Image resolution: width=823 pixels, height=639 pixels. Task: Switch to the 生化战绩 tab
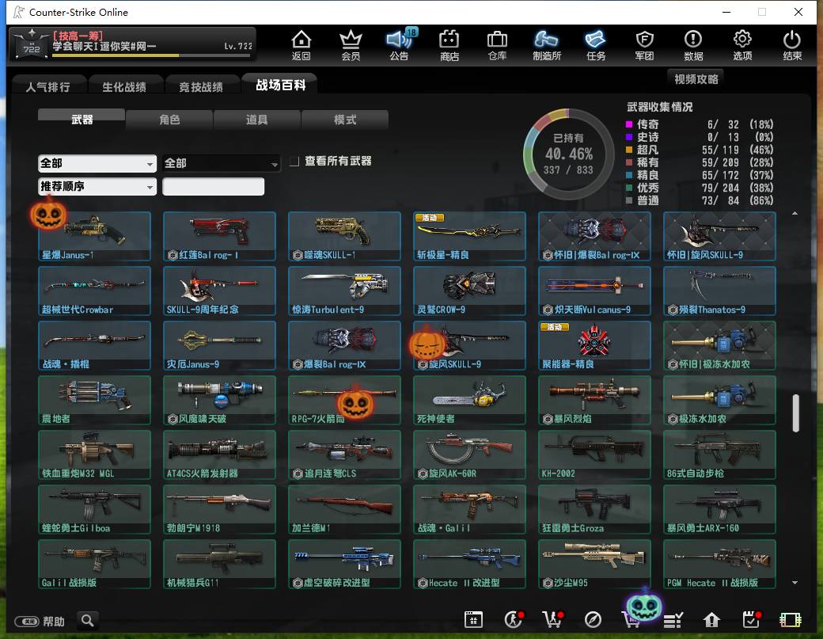point(124,86)
